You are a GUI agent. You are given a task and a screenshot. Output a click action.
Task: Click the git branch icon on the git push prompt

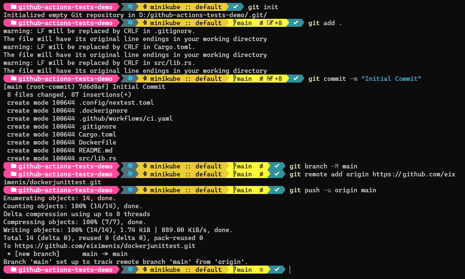click(x=235, y=190)
